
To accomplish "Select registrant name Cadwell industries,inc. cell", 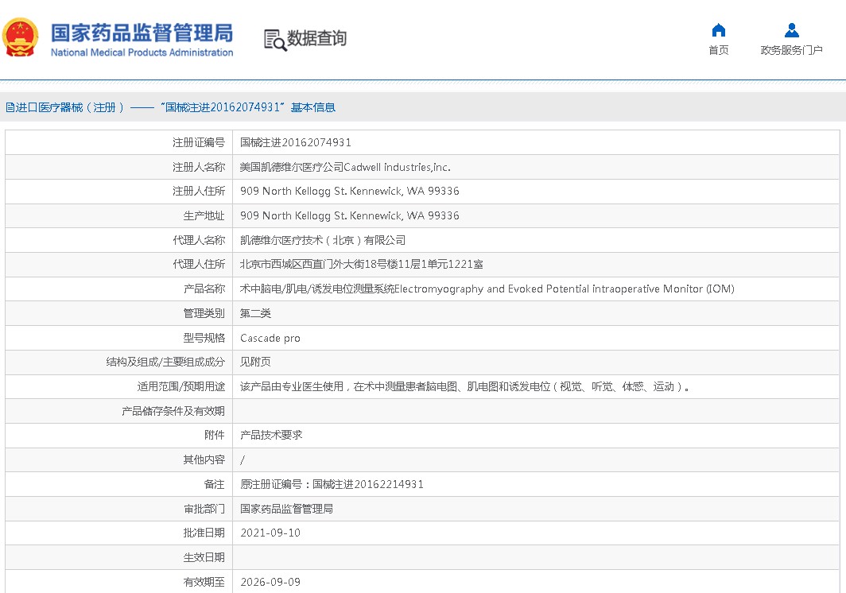I will [x=345, y=167].
